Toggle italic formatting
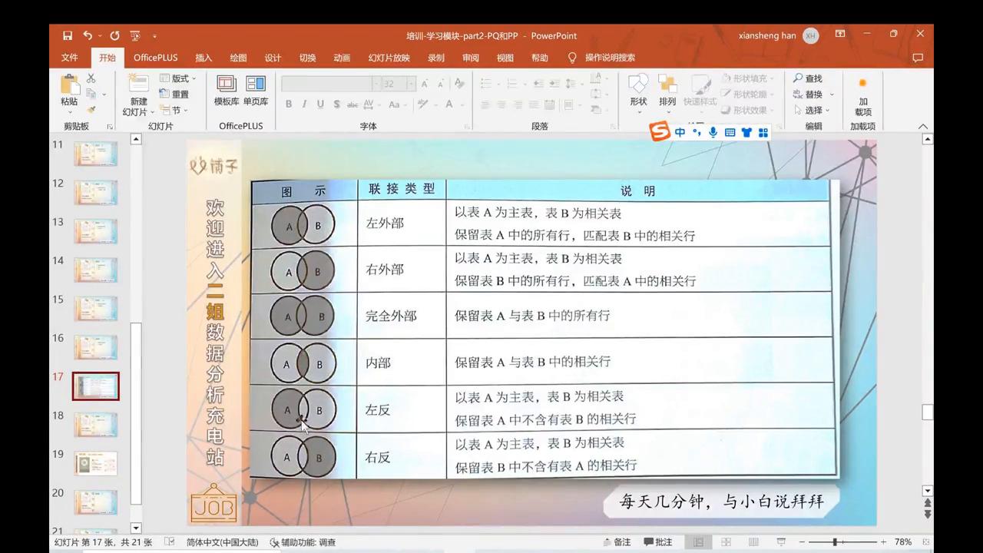 coord(305,104)
